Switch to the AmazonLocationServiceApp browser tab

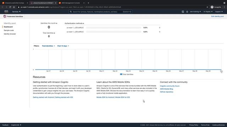click(x=14, y=3)
